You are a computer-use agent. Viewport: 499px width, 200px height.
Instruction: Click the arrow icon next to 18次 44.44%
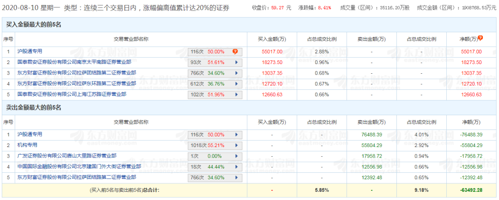236,166
